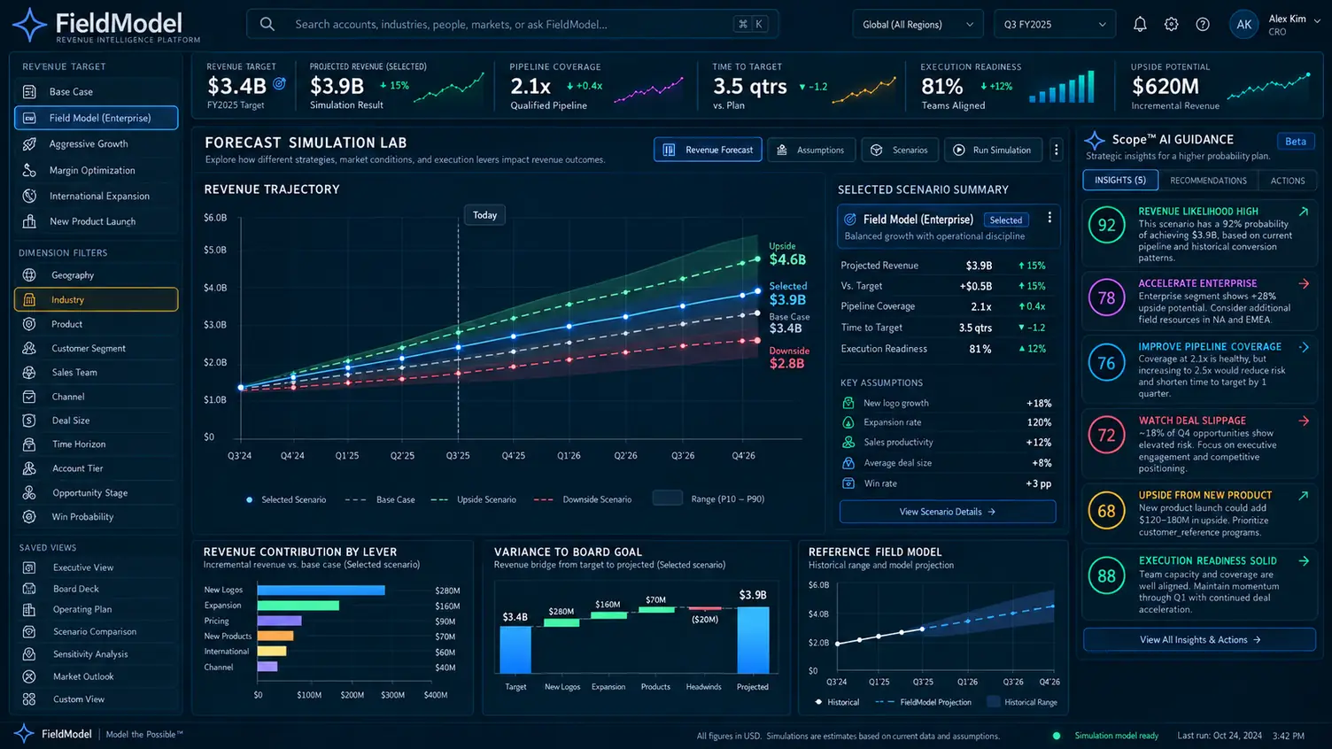Click the Sales Team filter icon
Viewport: 1332px width, 749px height.
tap(29, 373)
